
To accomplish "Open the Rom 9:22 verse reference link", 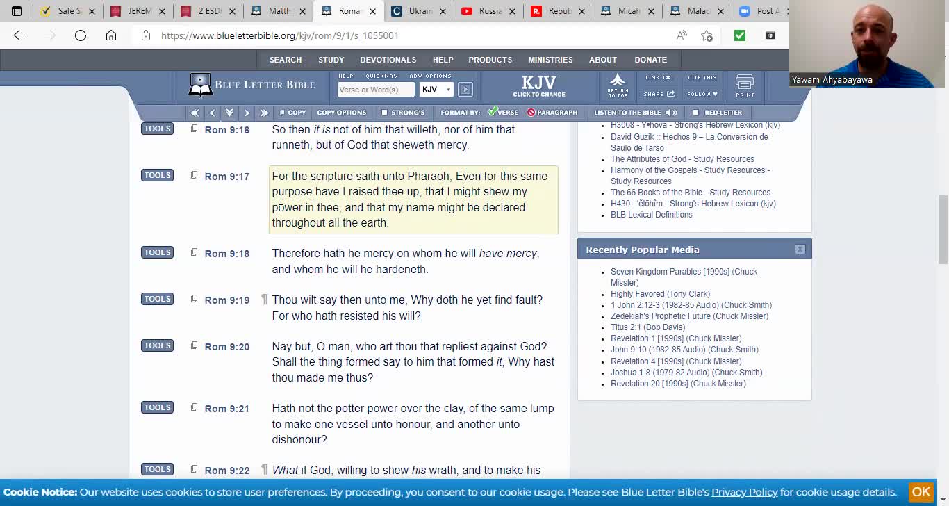I will tap(226, 471).
